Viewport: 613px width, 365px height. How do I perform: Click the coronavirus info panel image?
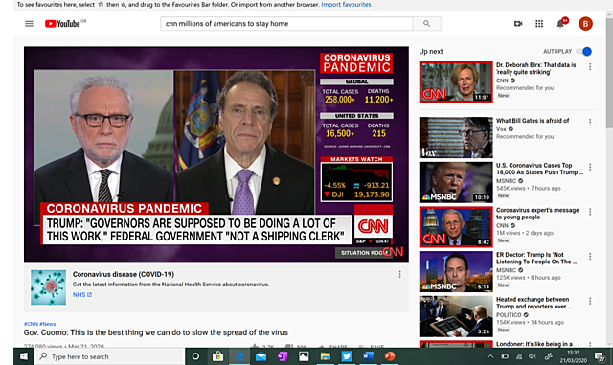(x=49, y=287)
